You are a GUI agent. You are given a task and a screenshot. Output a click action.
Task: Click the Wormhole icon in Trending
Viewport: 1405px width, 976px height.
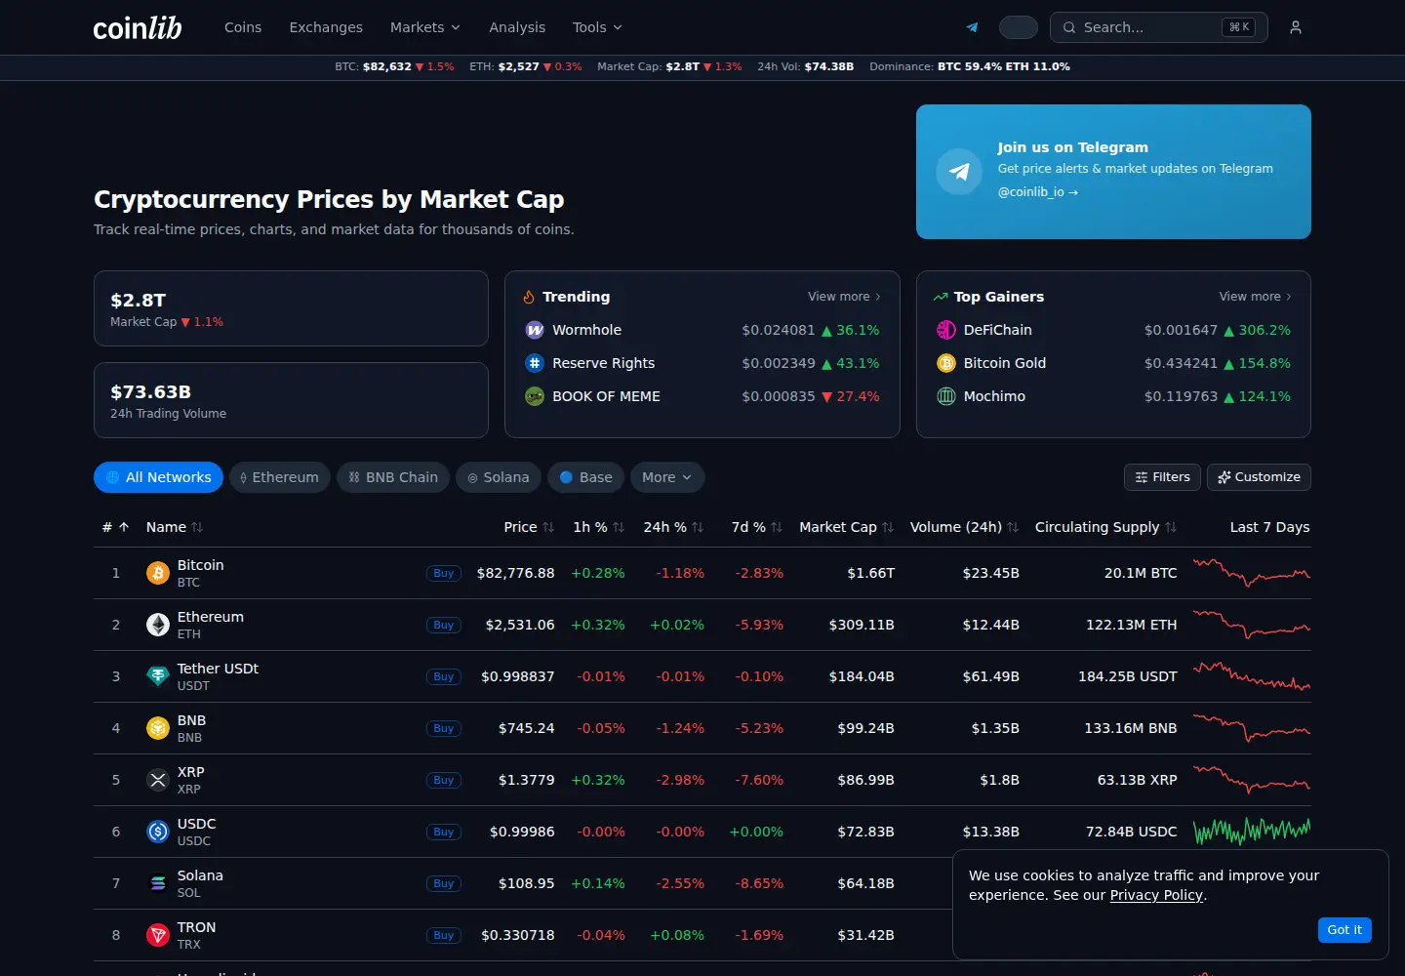(x=535, y=330)
